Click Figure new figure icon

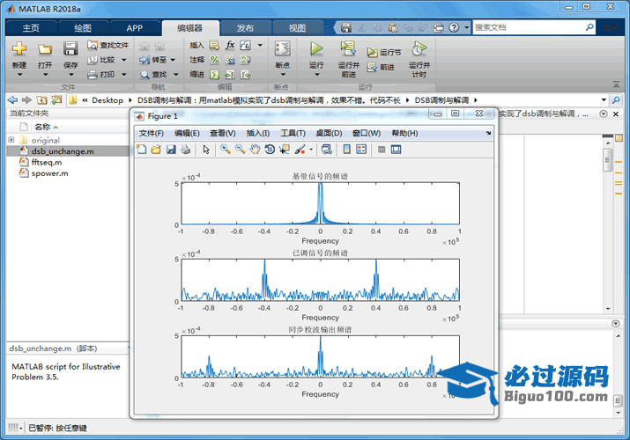click(x=142, y=150)
